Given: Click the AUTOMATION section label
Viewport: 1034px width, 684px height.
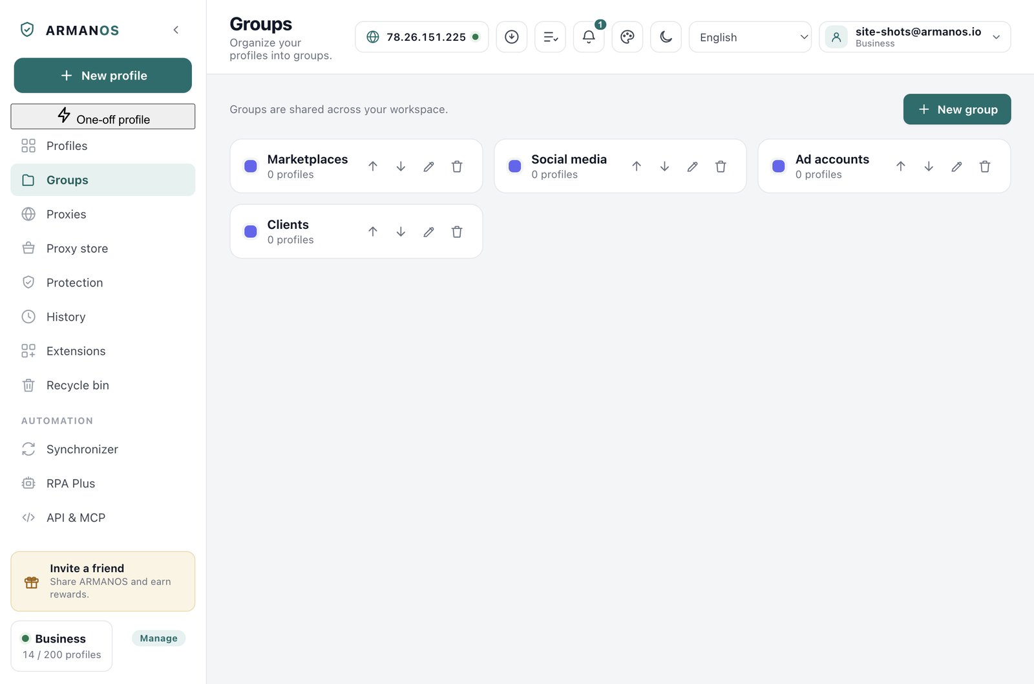Looking at the screenshot, I should pyautogui.click(x=57, y=421).
